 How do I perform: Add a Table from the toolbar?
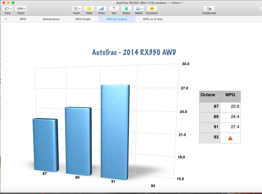(89, 8)
